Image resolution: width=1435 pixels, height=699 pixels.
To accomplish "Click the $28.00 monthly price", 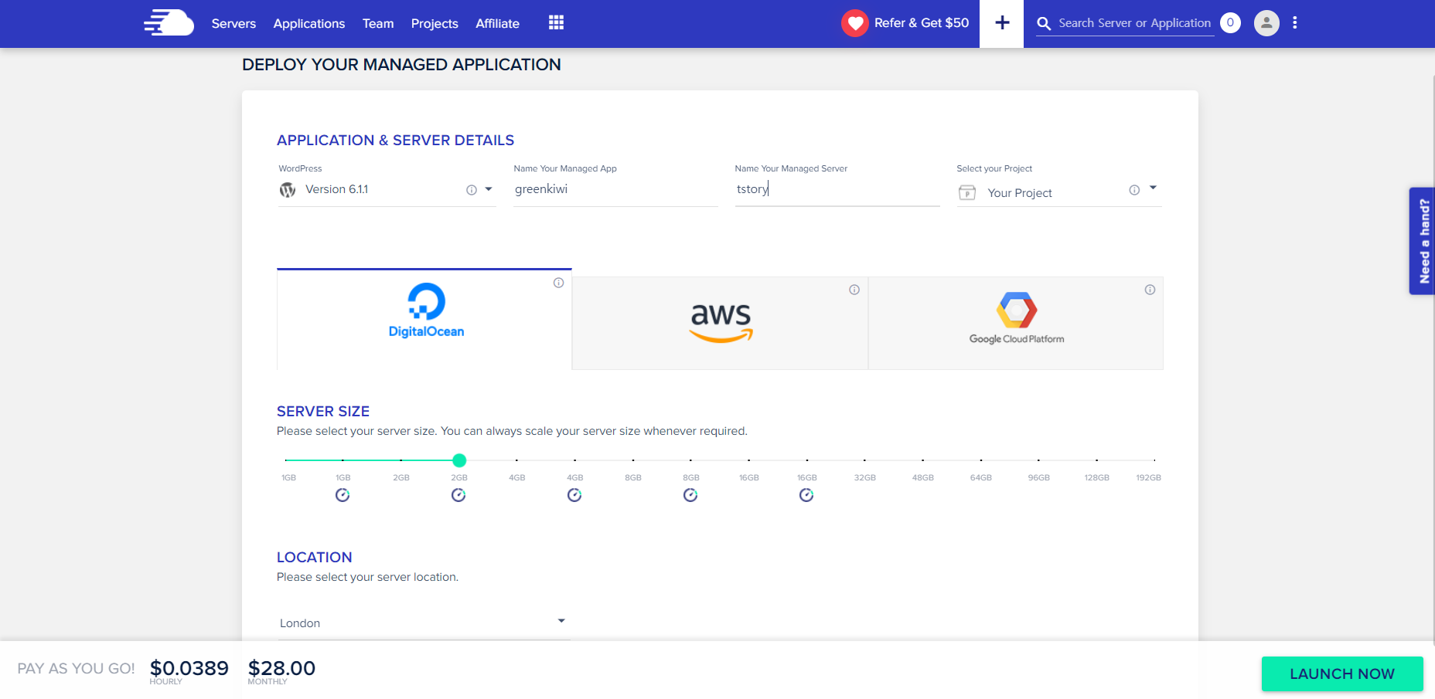I will tap(281, 668).
